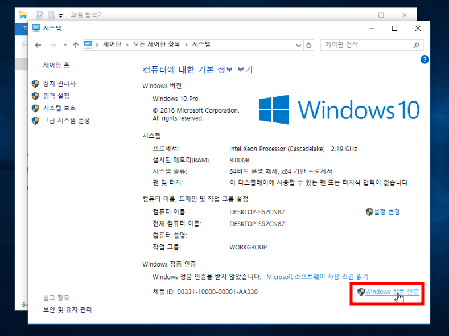449x336 pixels.
Task: Click the computer icon in address bar
Action: (88, 44)
